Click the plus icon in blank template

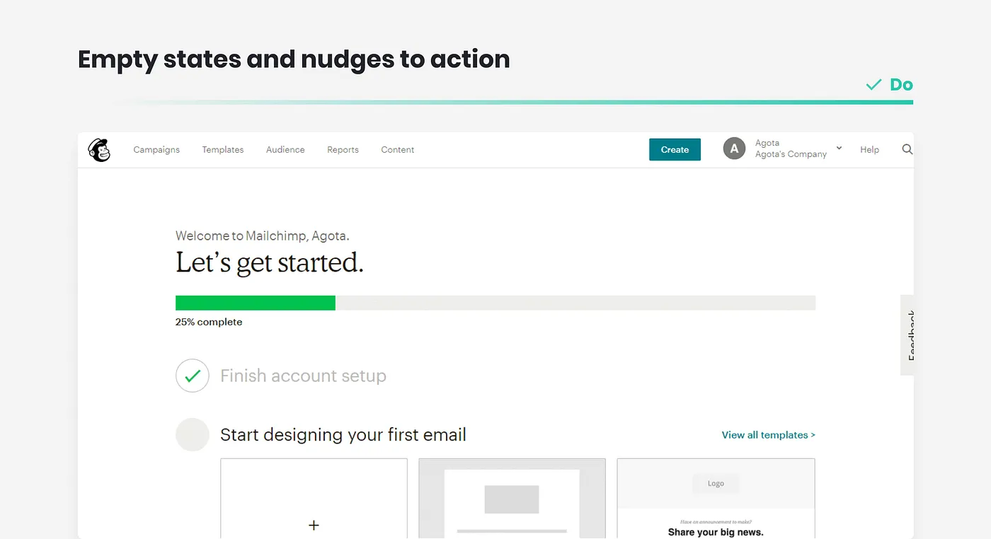coord(314,525)
